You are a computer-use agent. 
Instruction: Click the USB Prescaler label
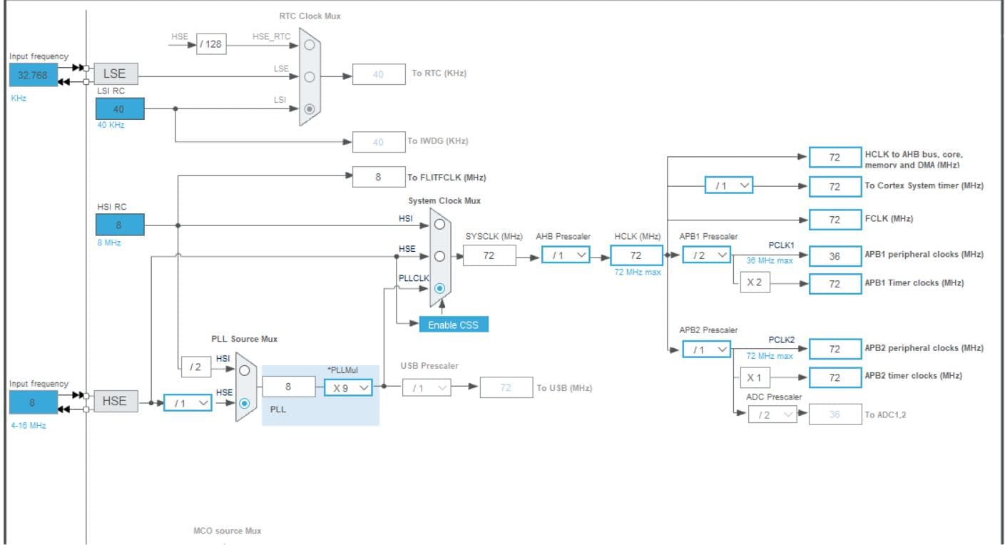(429, 366)
